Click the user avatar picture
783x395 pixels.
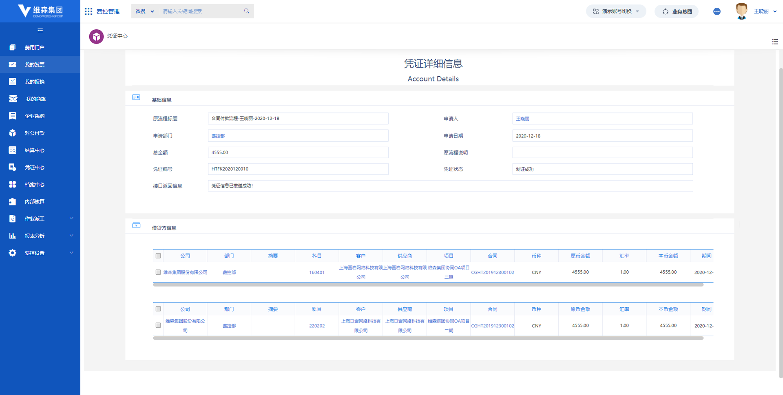tap(741, 11)
